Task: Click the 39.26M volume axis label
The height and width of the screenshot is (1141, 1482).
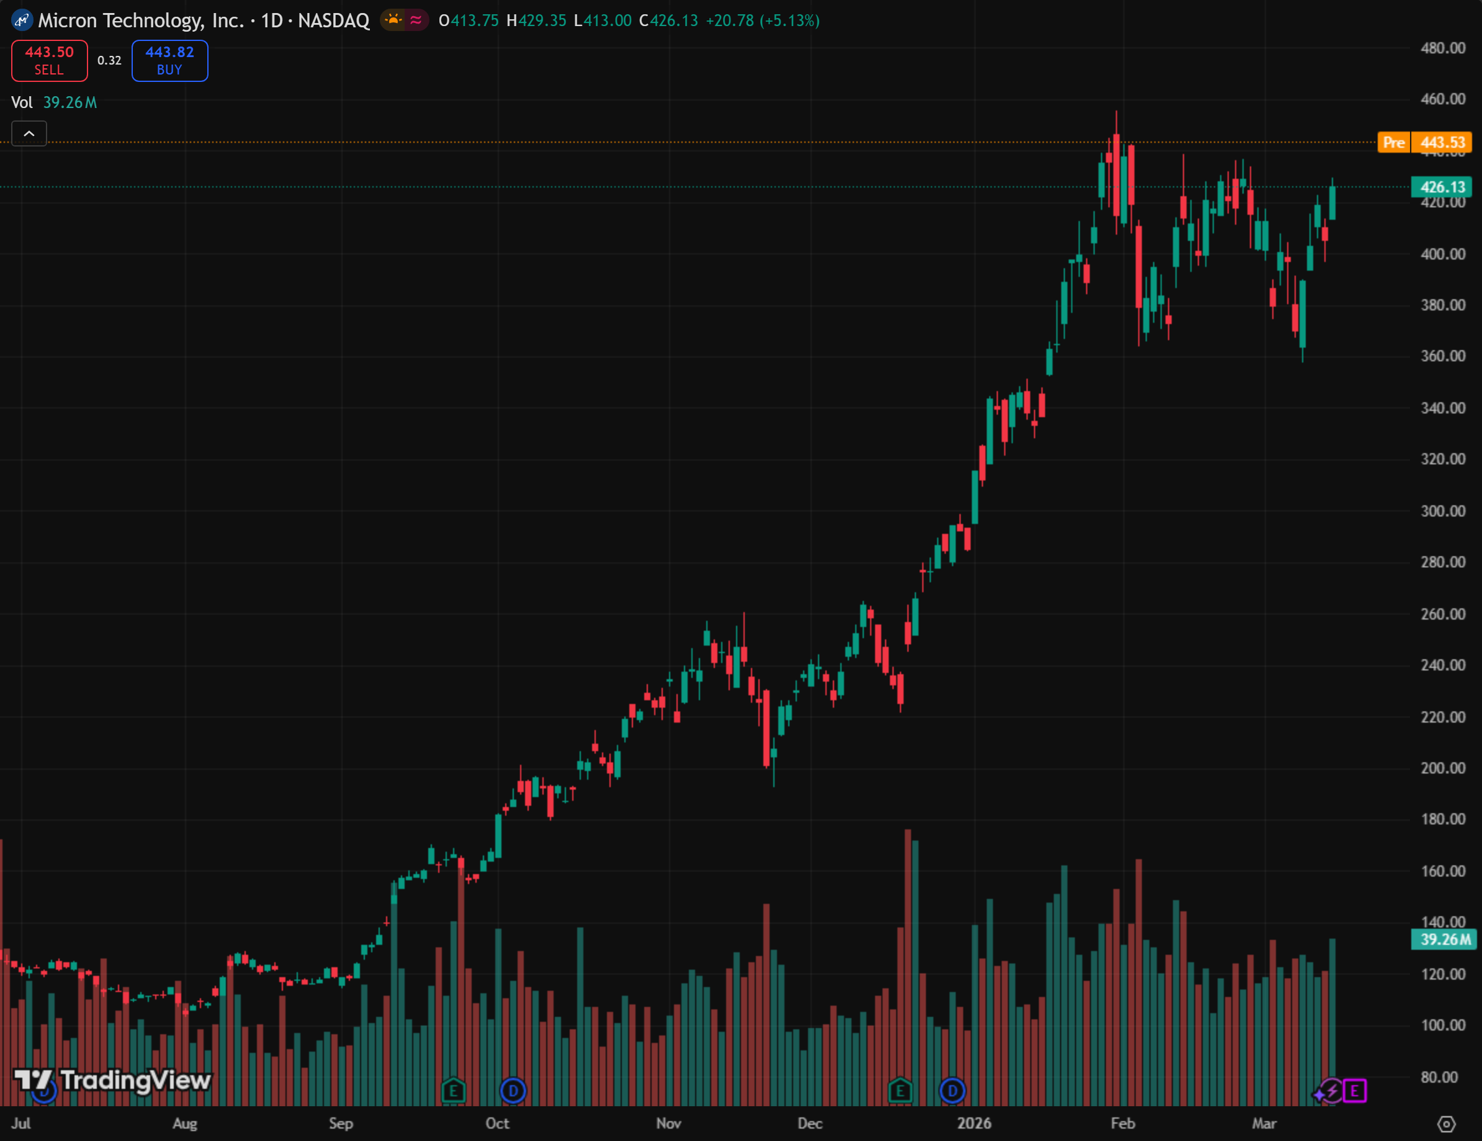Action: pyautogui.click(x=1444, y=939)
